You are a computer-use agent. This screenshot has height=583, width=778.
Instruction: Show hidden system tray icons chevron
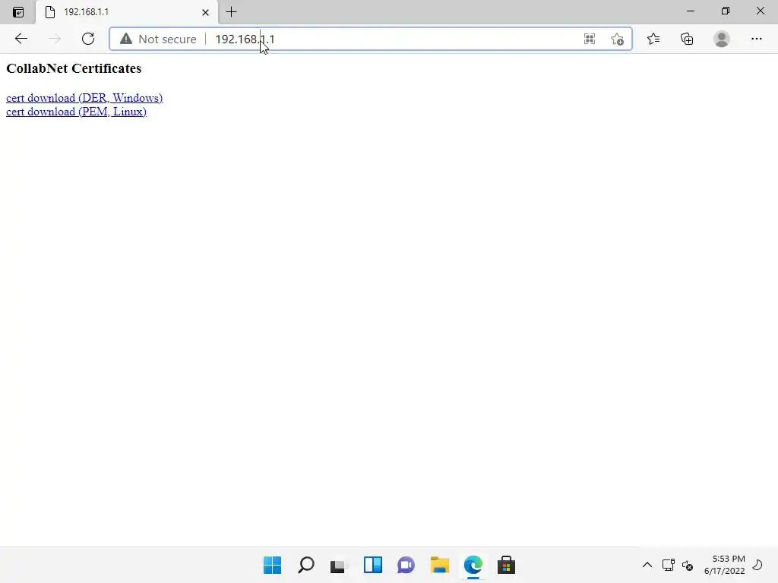pos(647,565)
